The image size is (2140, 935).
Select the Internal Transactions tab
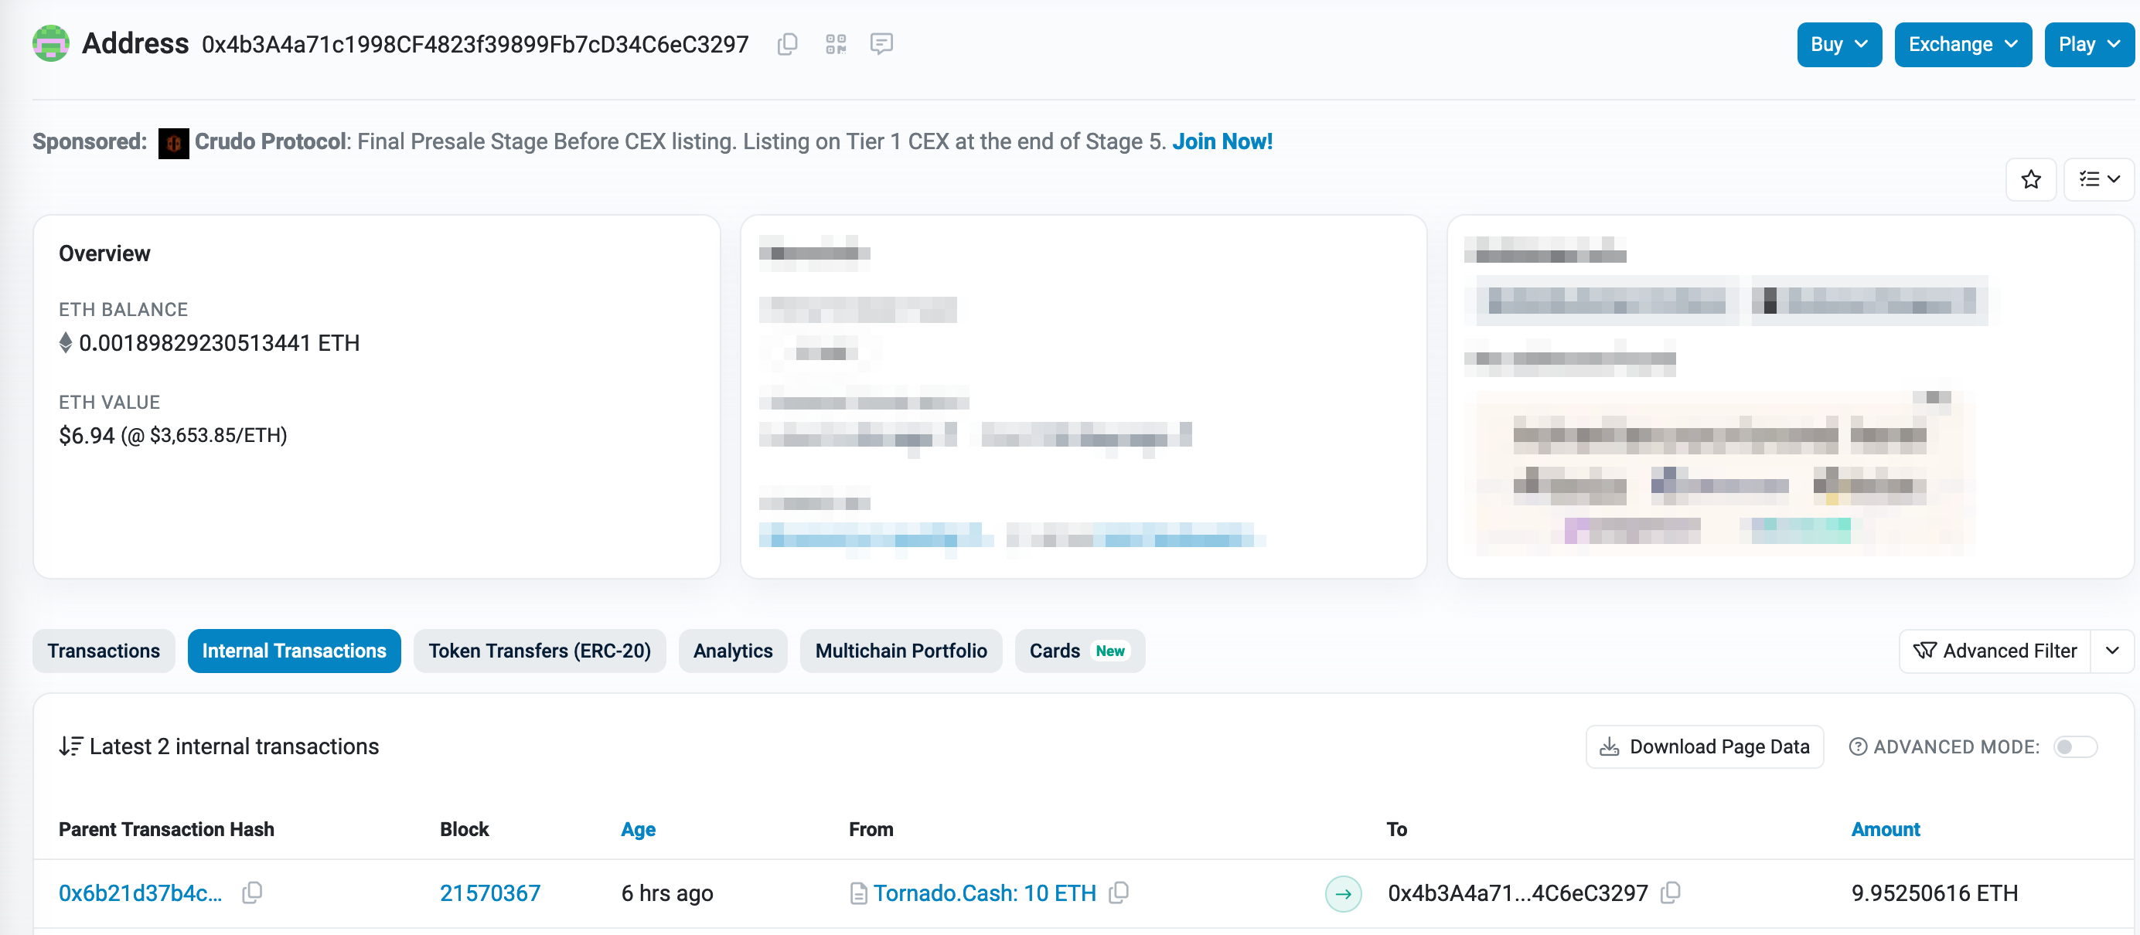pos(294,650)
